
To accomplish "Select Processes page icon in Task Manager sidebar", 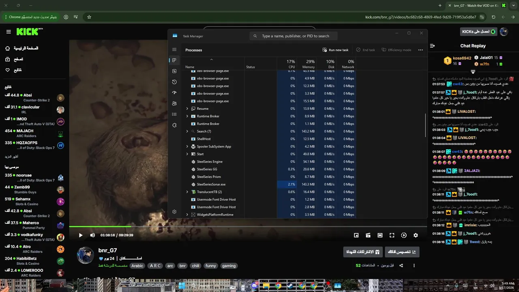I will point(174,60).
